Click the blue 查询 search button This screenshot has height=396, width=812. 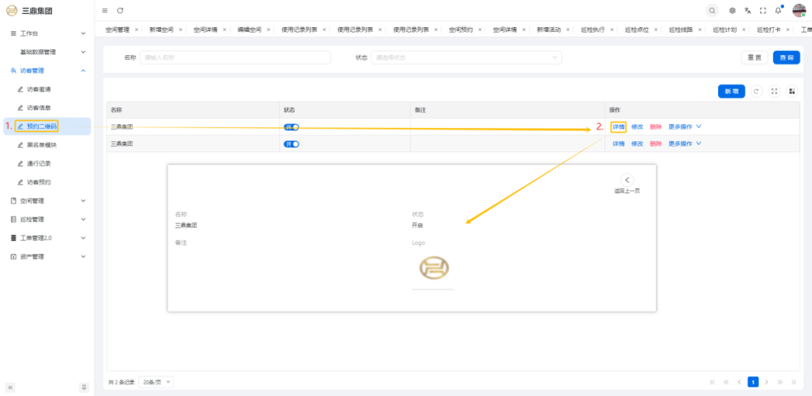[786, 57]
